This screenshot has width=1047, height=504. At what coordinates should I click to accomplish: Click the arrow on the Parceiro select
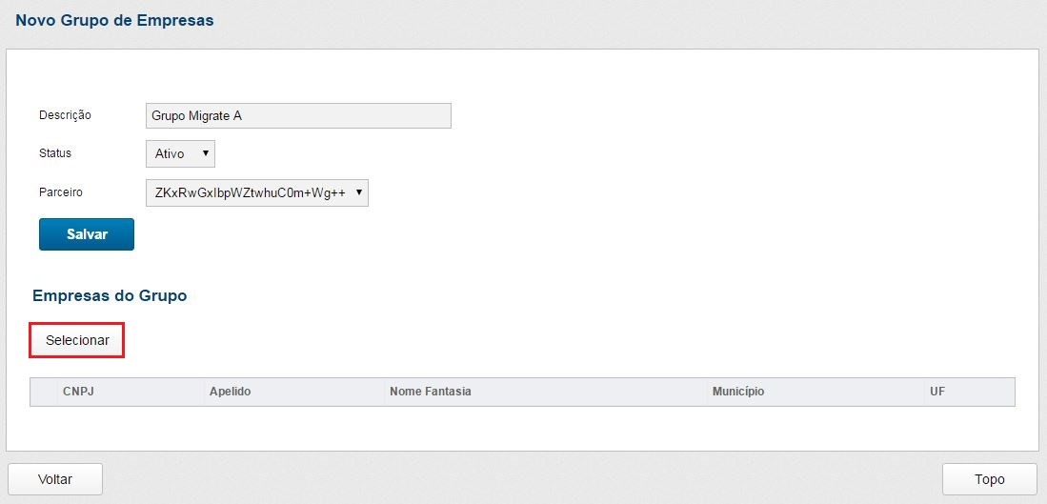point(358,192)
